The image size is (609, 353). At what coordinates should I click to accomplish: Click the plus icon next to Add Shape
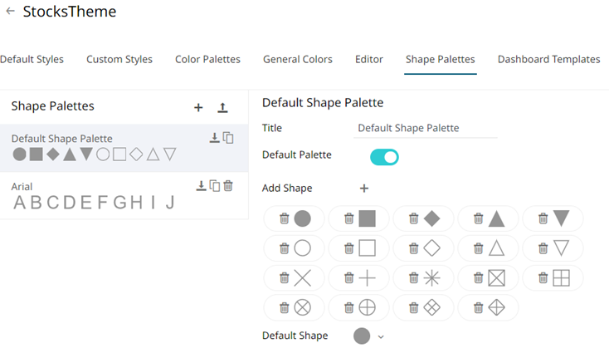[363, 189]
